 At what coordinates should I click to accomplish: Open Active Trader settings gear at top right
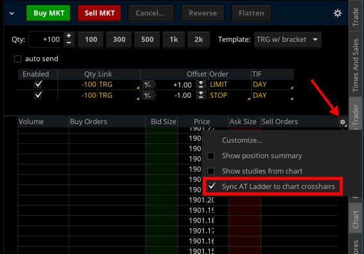click(x=337, y=13)
